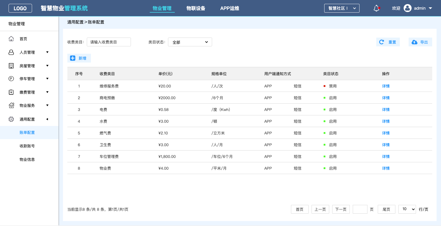Viewport: 441px width, 226px height.
Task: Select 账单配置 in the sidebar
Action: 29,132
